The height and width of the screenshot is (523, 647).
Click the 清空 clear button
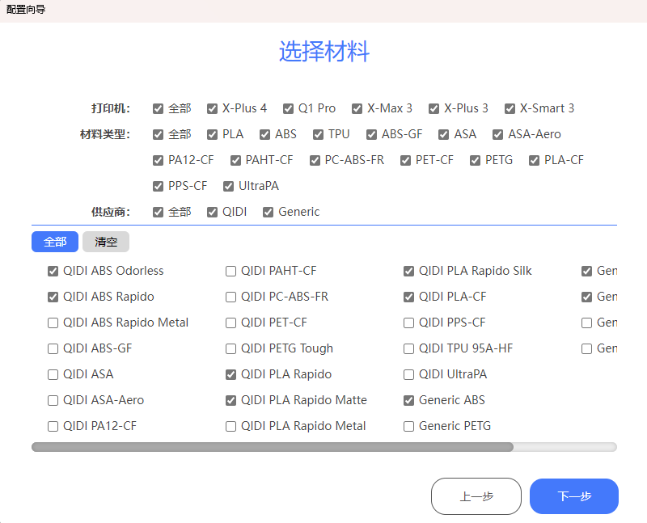pyautogui.click(x=106, y=242)
